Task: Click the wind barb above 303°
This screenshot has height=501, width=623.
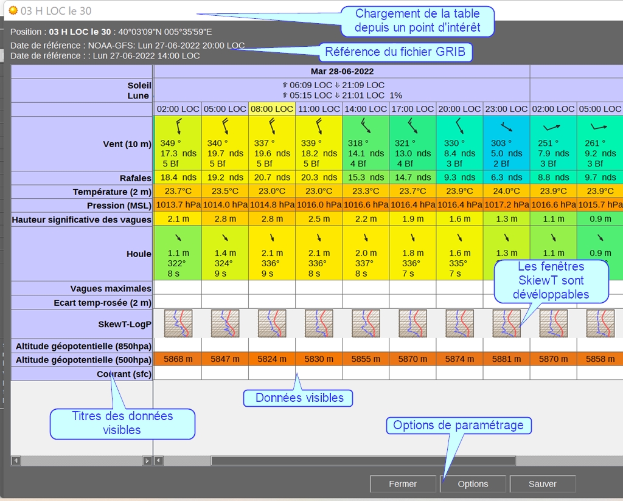Action: (x=506, y=127)
